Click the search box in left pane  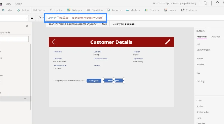pos(14,39)
